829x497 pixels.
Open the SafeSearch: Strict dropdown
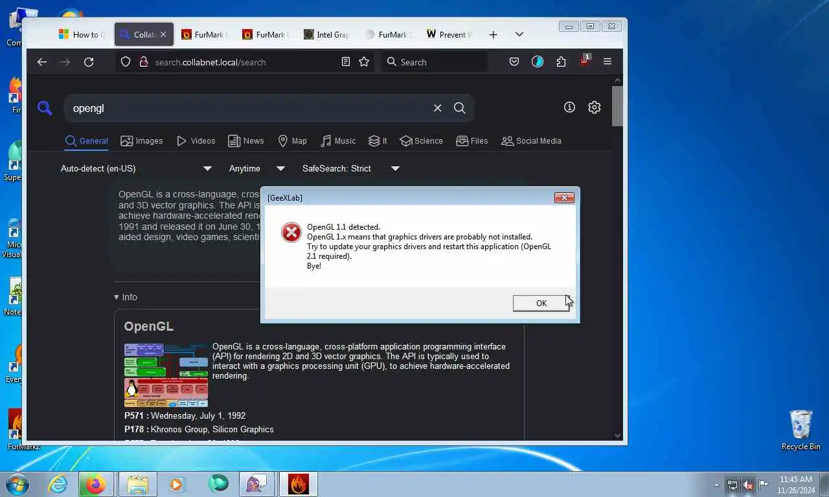click(x=350, y=168)
